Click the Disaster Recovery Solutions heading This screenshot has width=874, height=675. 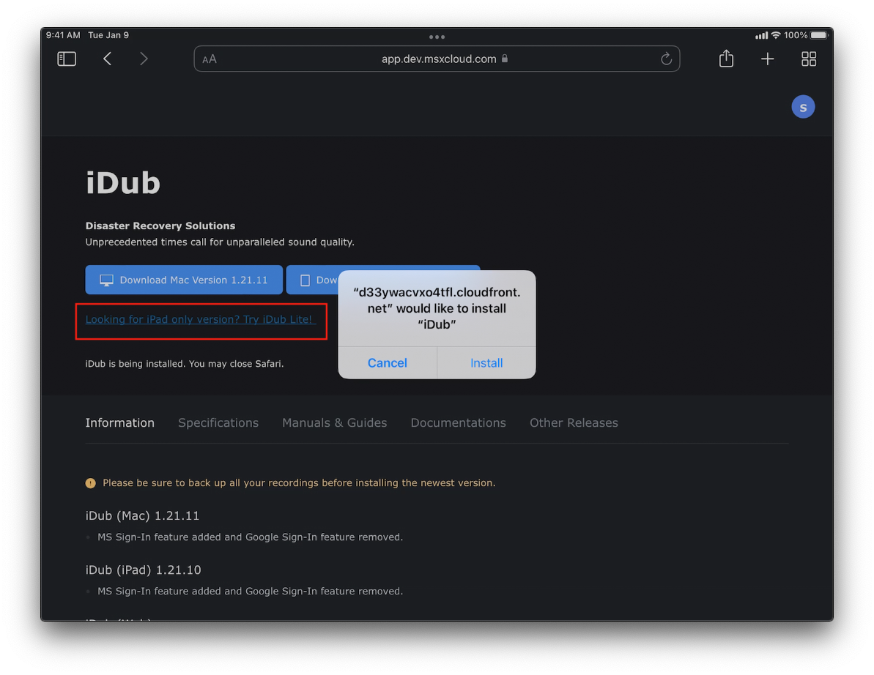point(160,225)
